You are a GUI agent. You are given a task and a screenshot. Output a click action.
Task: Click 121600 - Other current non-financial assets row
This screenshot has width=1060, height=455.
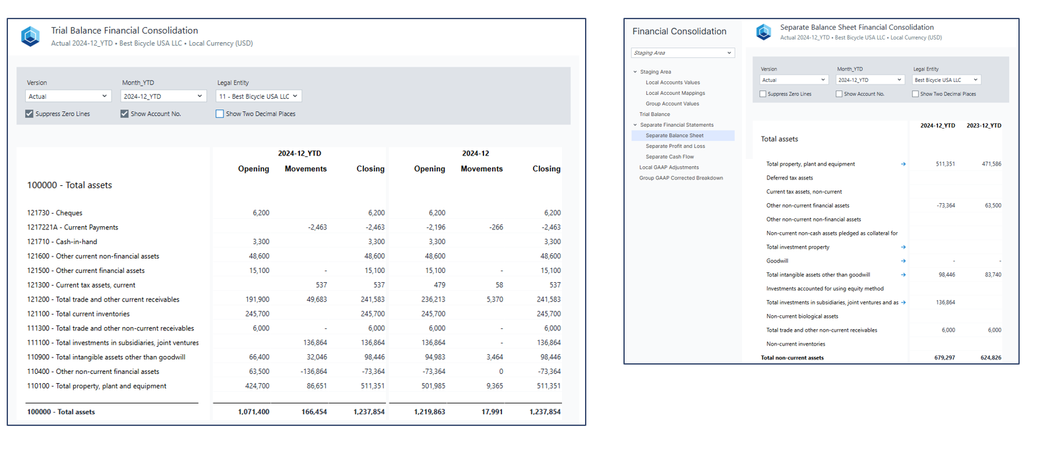(93, 257)
